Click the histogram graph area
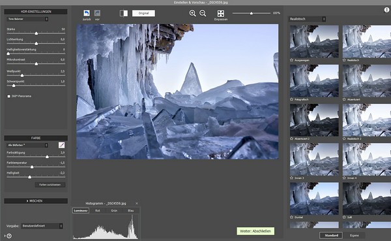 click(106, 227)
